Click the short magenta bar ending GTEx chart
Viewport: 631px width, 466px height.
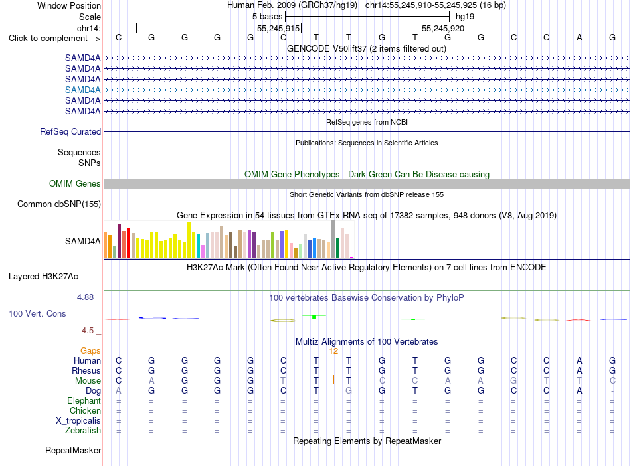click(x=352, y=258)
